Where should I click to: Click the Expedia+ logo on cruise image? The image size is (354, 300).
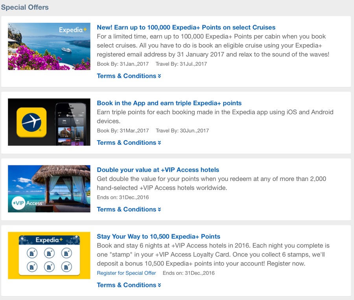click(x=73, y=30)
